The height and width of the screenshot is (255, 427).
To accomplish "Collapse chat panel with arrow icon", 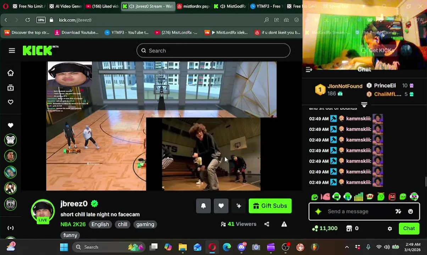I will (x=309, y=70).
